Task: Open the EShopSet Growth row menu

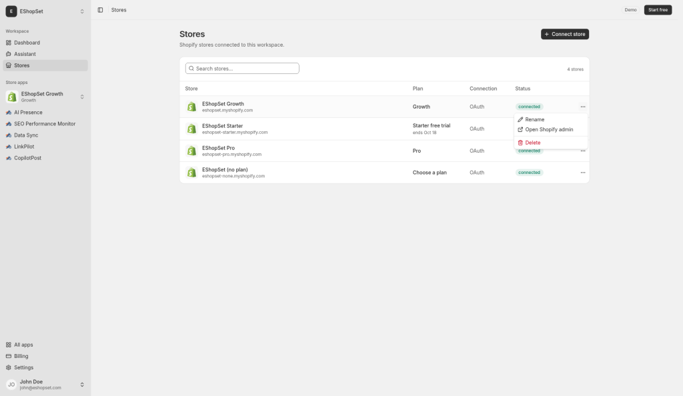Action: tap(583, 107)
